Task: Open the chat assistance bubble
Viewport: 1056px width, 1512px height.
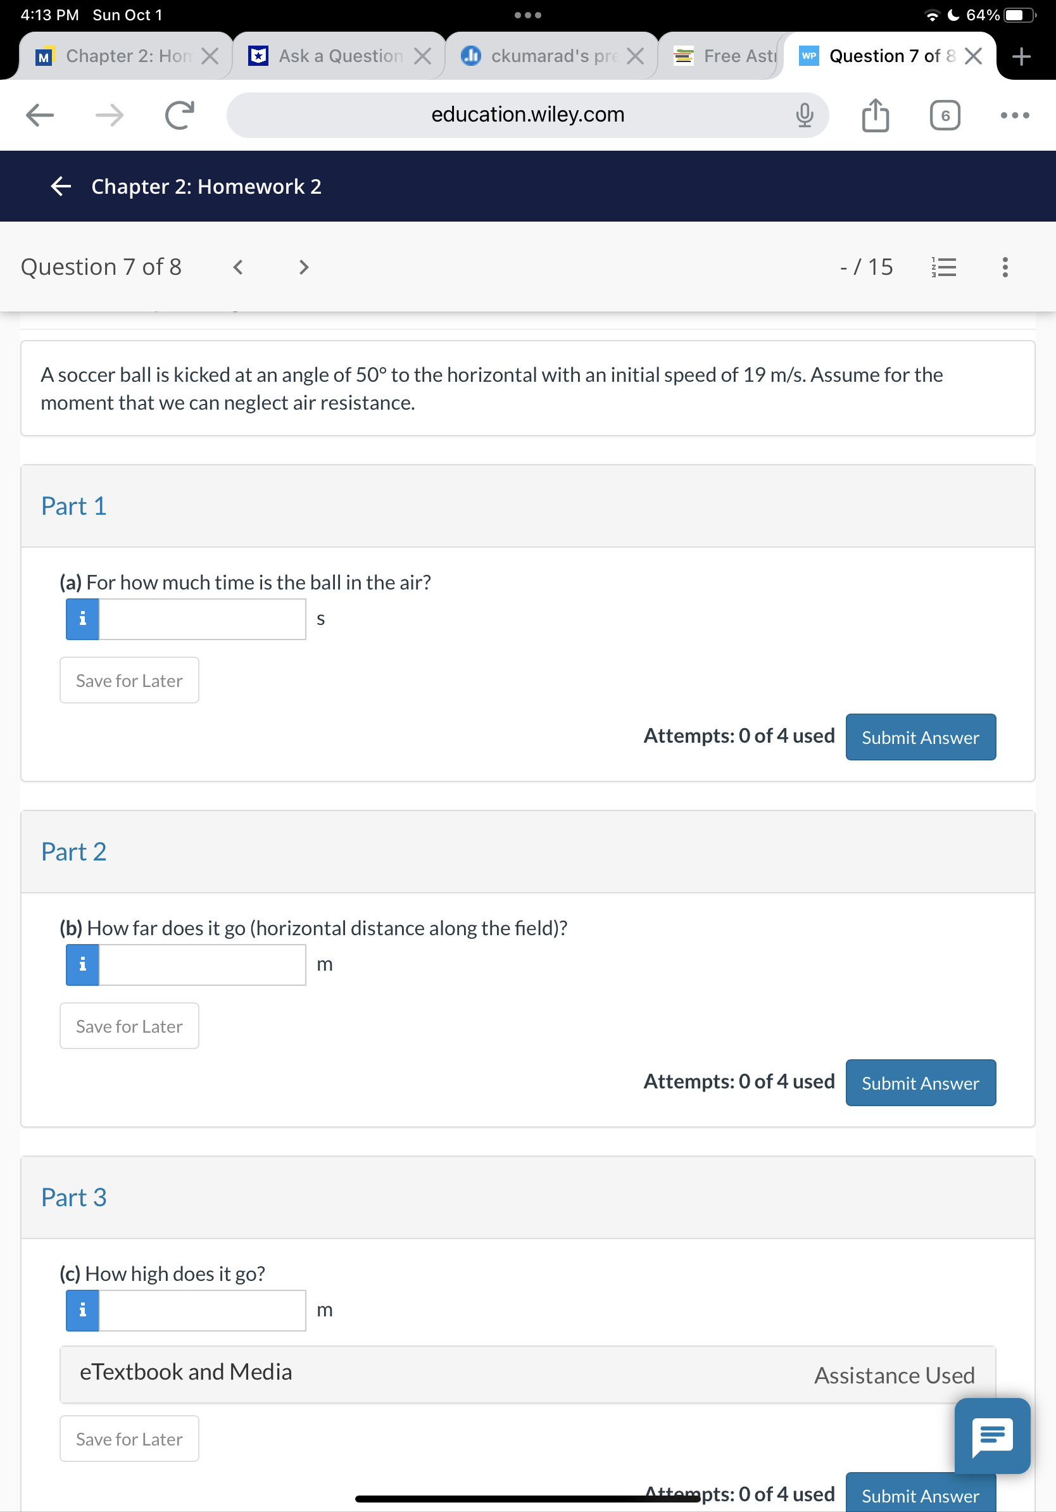Action: (991, 1435)
